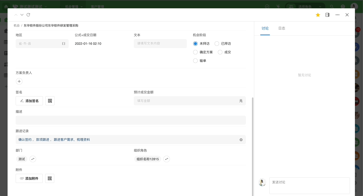Switch to the 日志 tab
Image resolution: width=363 pixels, height=196 pixels.
point(282,28)
